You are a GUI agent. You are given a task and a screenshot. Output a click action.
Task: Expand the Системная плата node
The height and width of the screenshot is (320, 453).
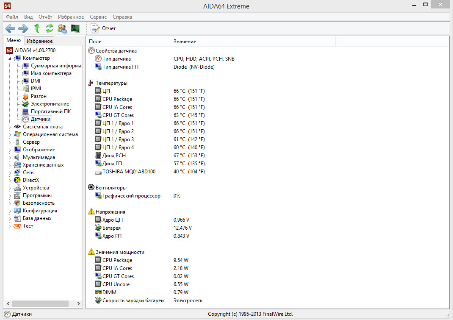point(10,127)
